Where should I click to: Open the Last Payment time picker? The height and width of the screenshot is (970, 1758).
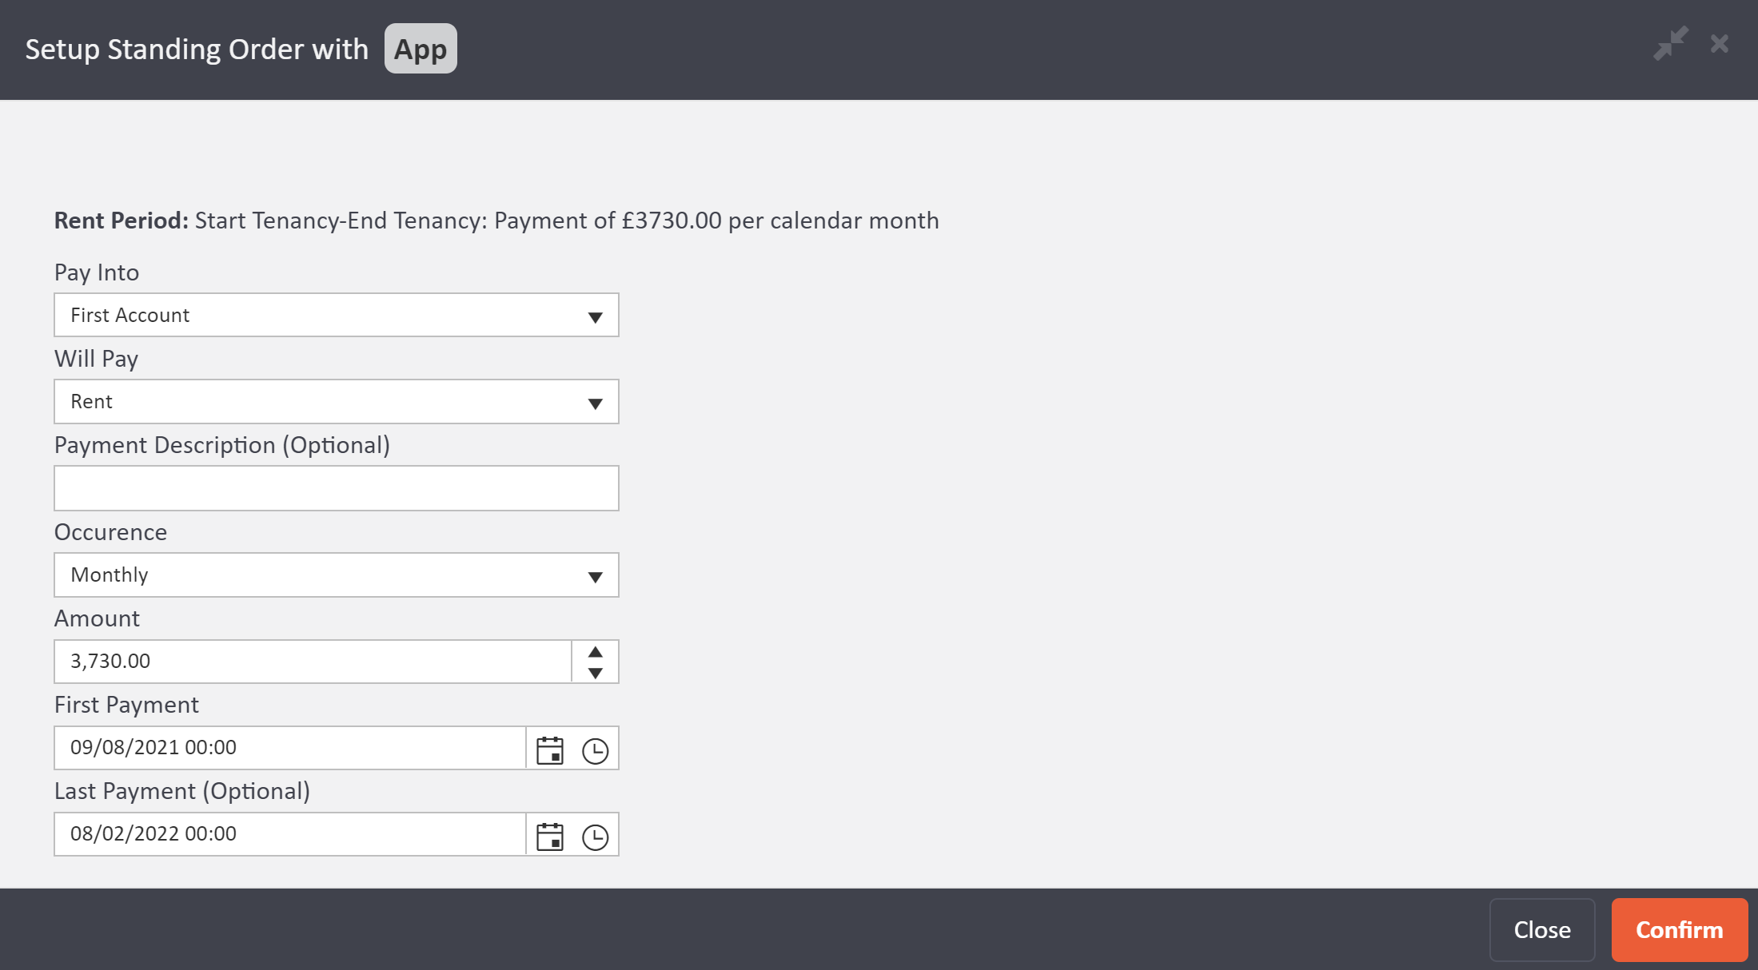[x=595, y=836]
